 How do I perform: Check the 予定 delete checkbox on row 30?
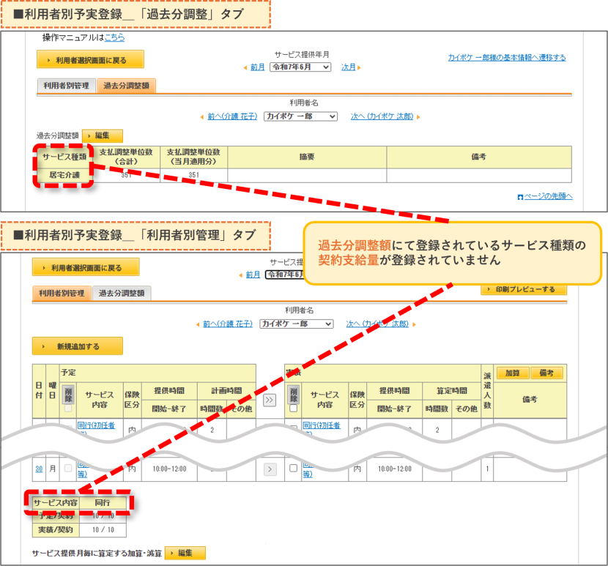pos(68,469)
